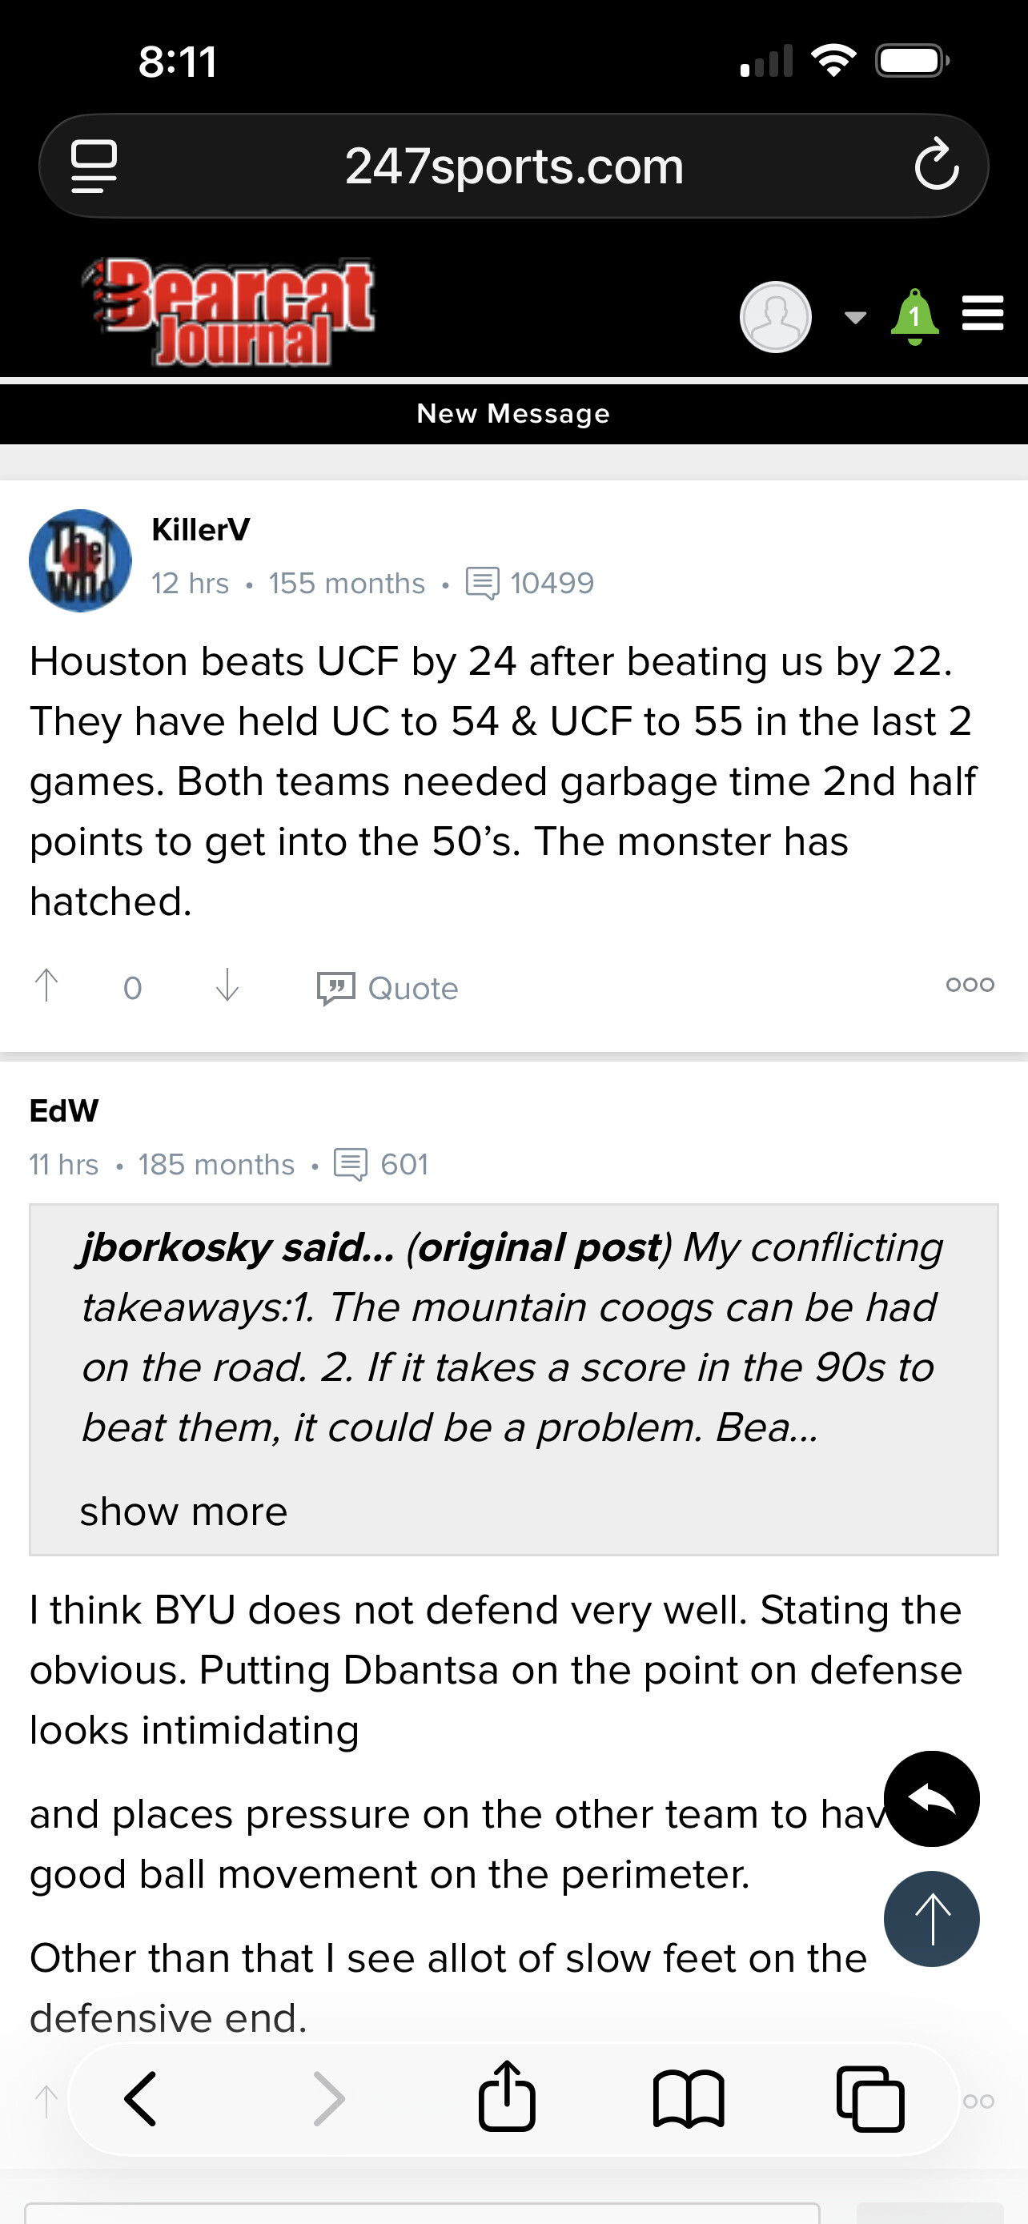Open Safari bookmarks icon
1028x2224 pixels.
click(688, 2098)
